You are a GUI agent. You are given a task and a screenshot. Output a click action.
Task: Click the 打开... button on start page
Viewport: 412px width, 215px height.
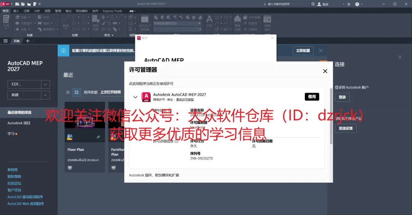pos(24,84)
